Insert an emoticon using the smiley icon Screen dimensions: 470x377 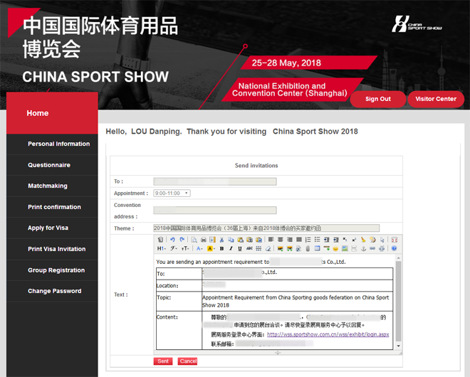(x=335, y=249)
